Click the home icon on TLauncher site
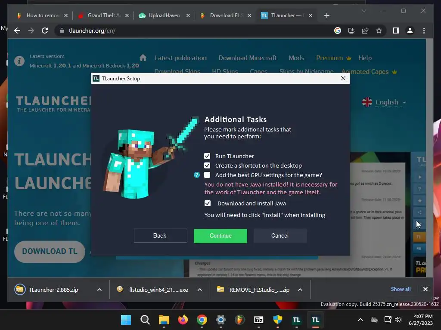Viewport: 441px width, 330px height. point(143,58)
